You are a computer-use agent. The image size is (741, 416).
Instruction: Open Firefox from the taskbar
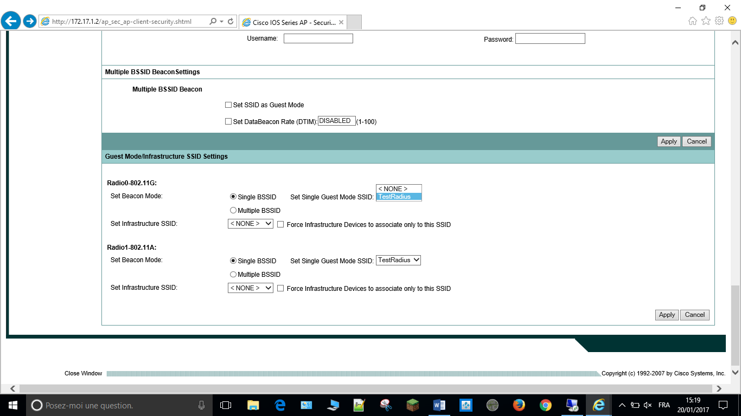(x=519, y=405)
